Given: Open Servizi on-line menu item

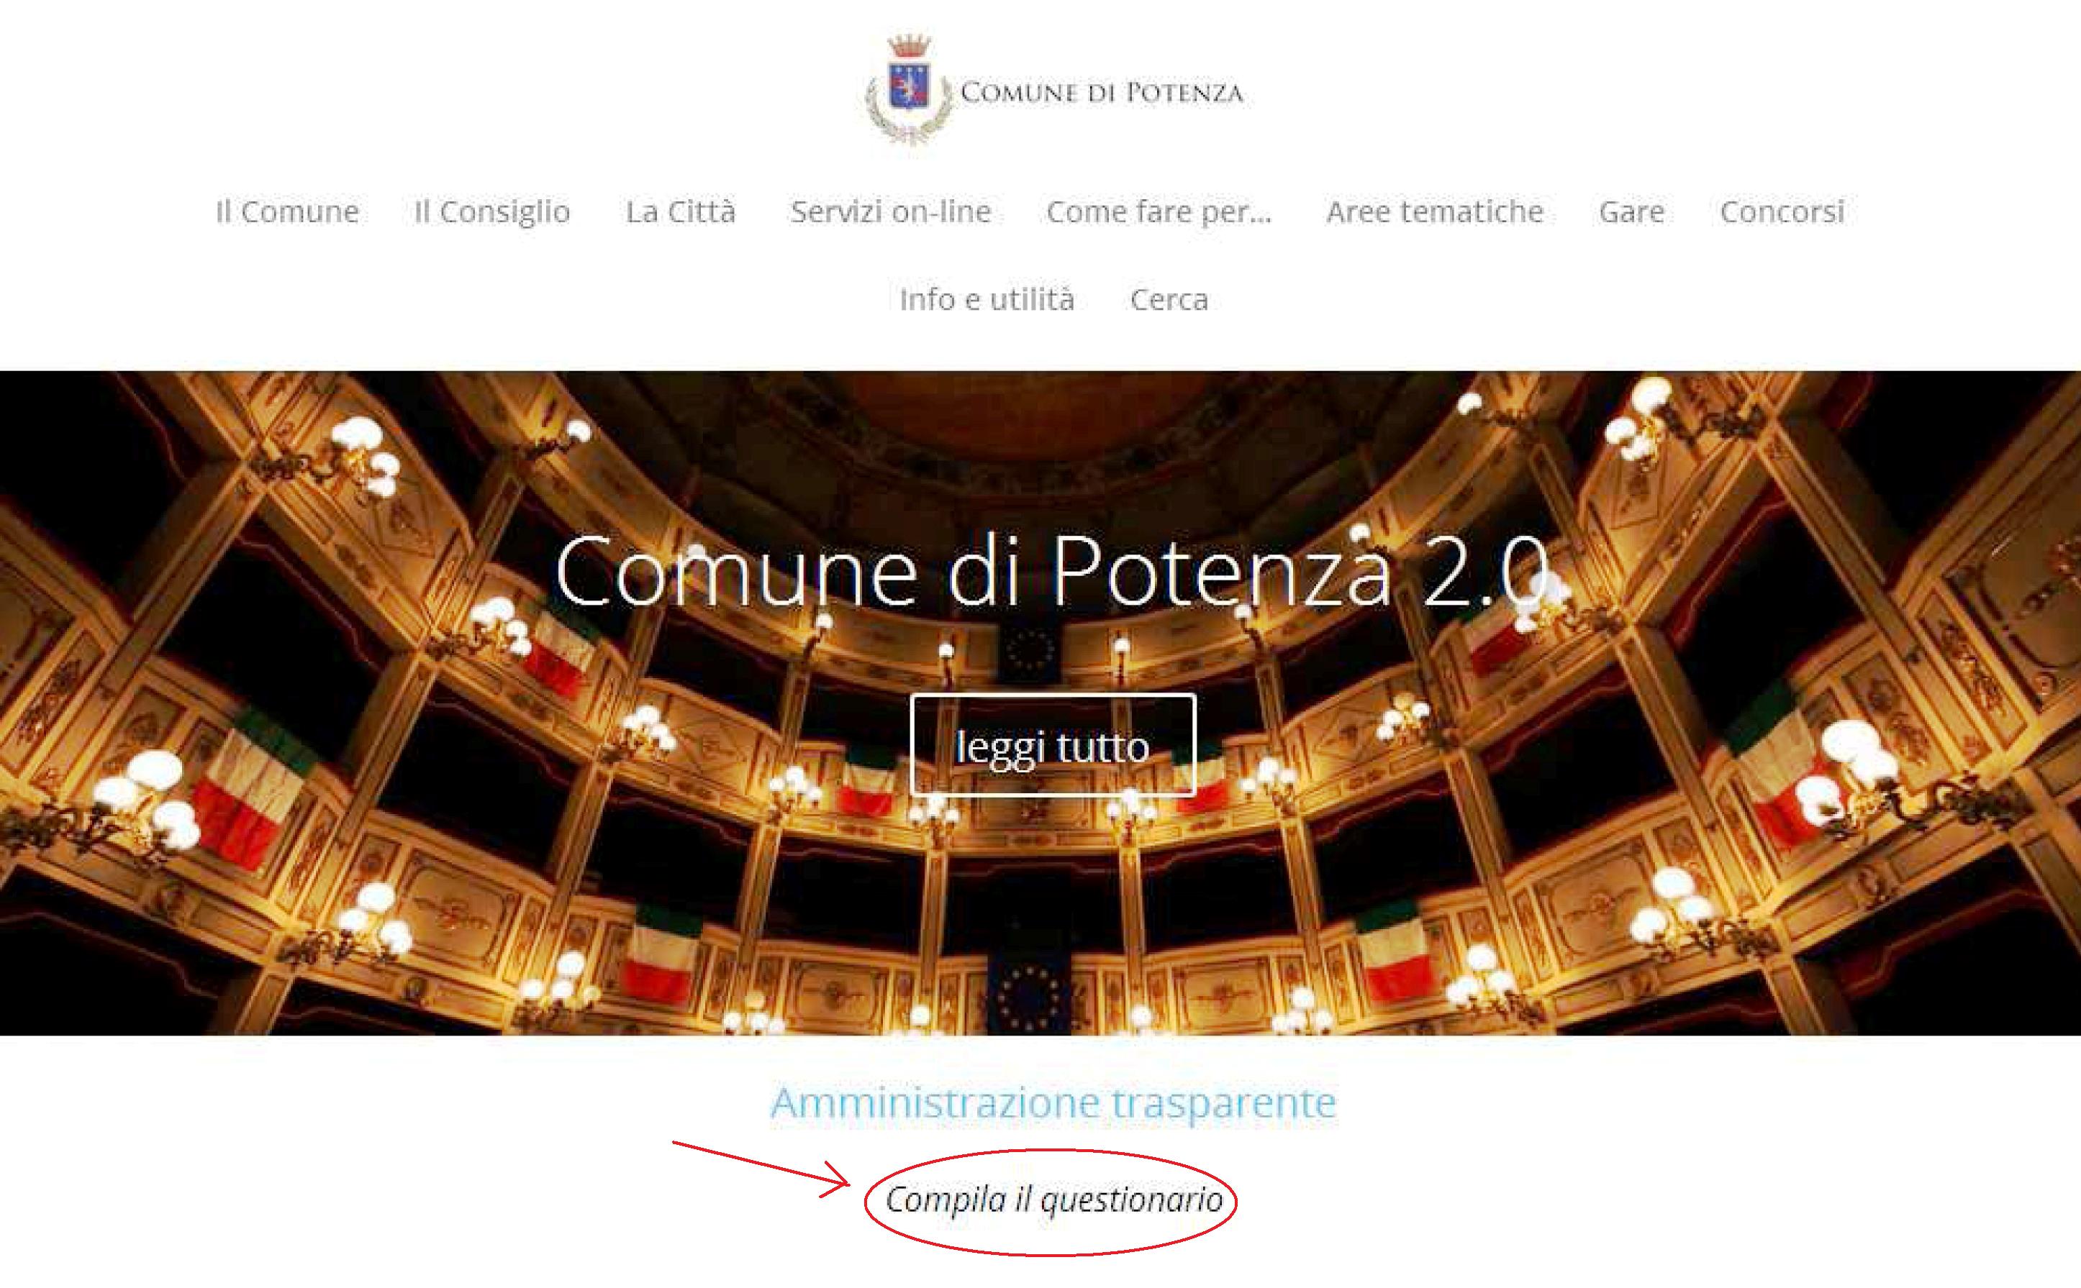Looking at the screenshot, I should point(891,211).
